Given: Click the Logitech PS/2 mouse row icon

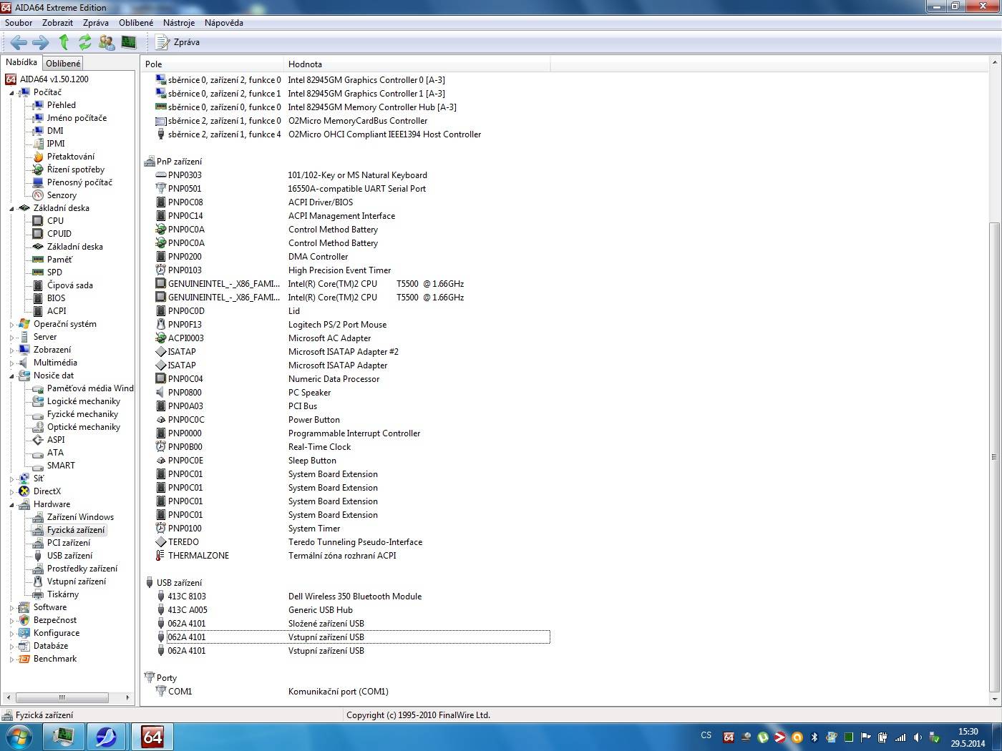Looking at the screenshot, I should point(161,325).
